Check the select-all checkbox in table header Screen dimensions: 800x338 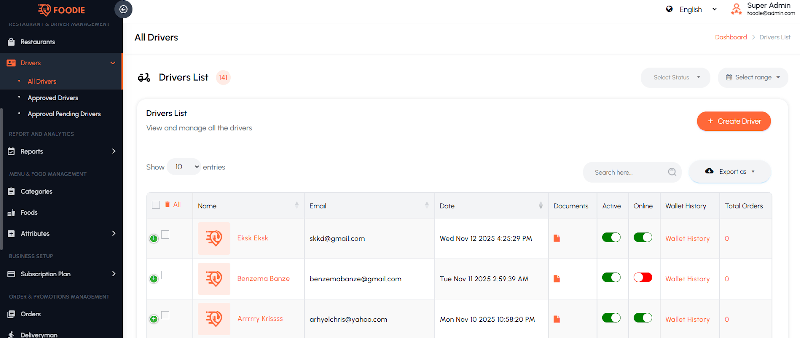pos(156,205)
